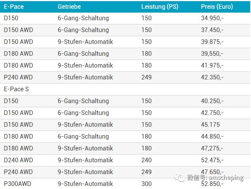
Task: Select the 45.175 price cell
Action: (210, 124)
